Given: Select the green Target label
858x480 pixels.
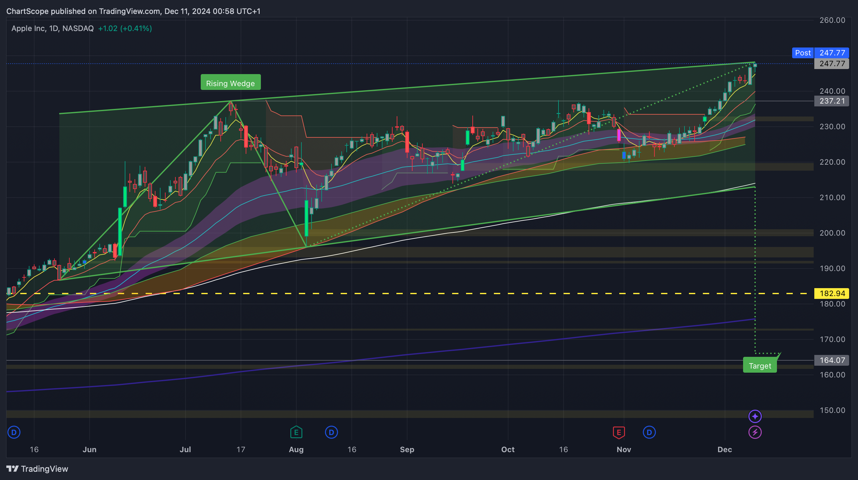Looking at the screenshot, I should click(x=760, y=366).
